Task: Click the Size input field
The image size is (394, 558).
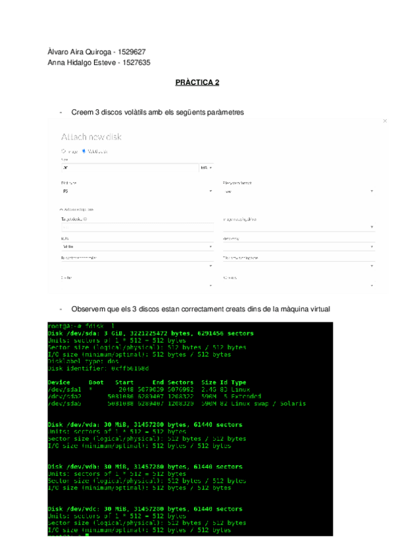Action: pyautogui.click(x=130, y=168)
